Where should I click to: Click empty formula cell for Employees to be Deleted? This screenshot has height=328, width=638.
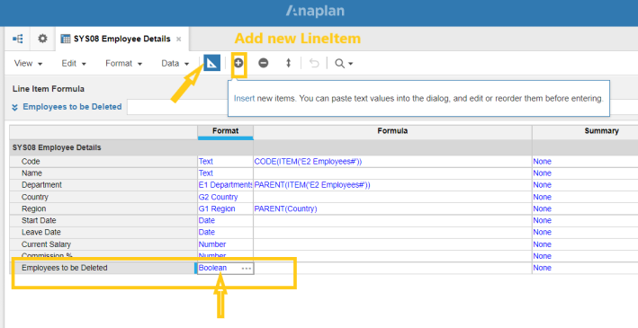(x=392, y=268)
